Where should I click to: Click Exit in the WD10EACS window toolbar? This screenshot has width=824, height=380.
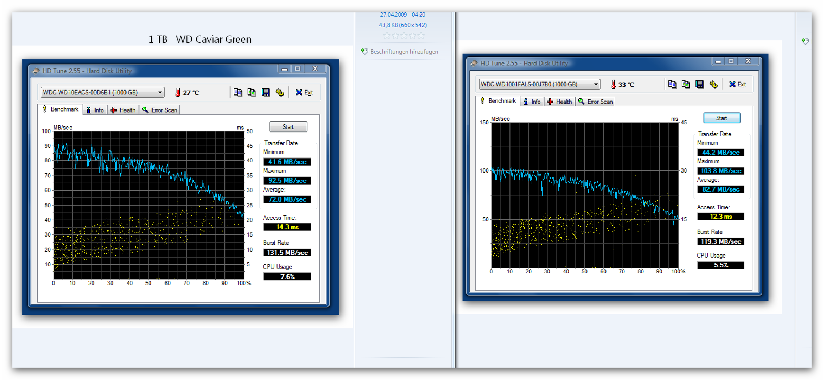304,93
